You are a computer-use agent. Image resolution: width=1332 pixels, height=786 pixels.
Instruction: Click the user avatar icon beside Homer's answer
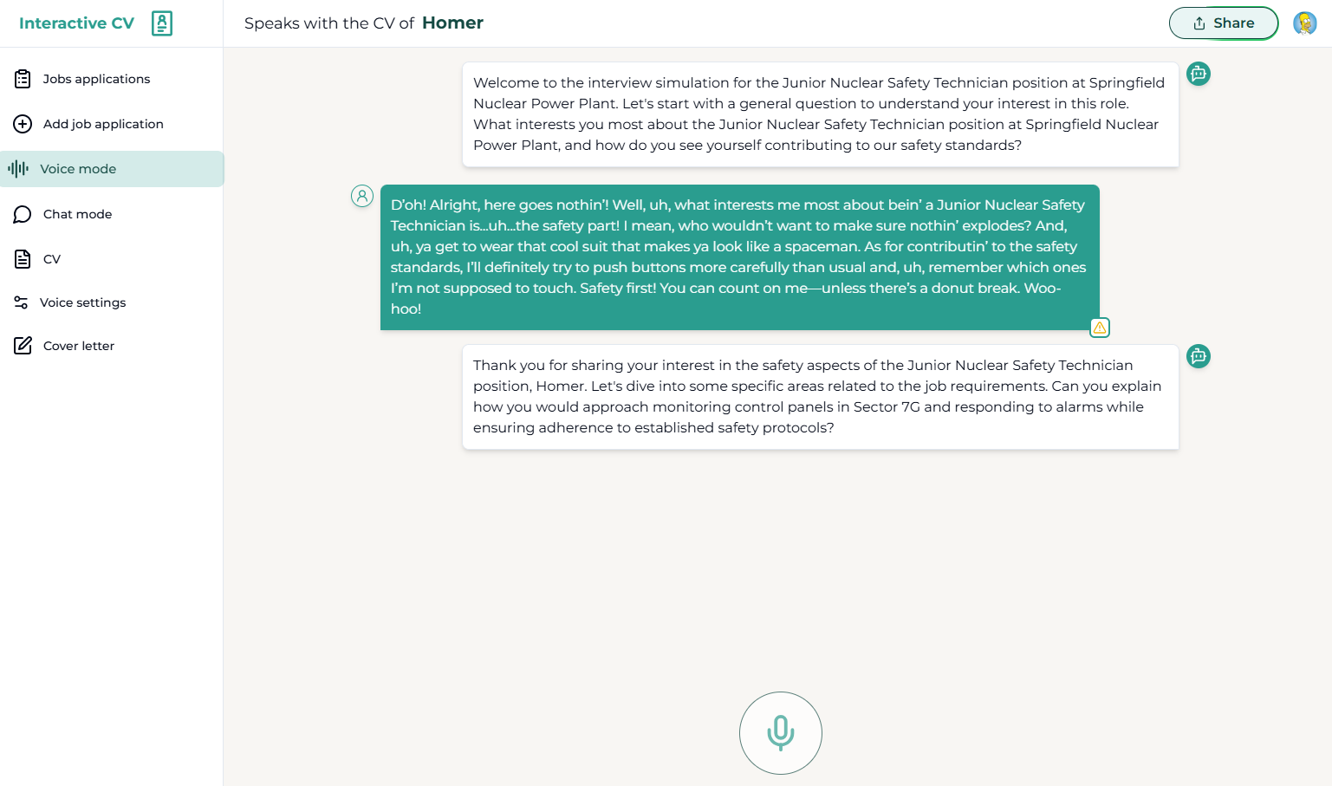pyautogui.click(x=362, y=196)
